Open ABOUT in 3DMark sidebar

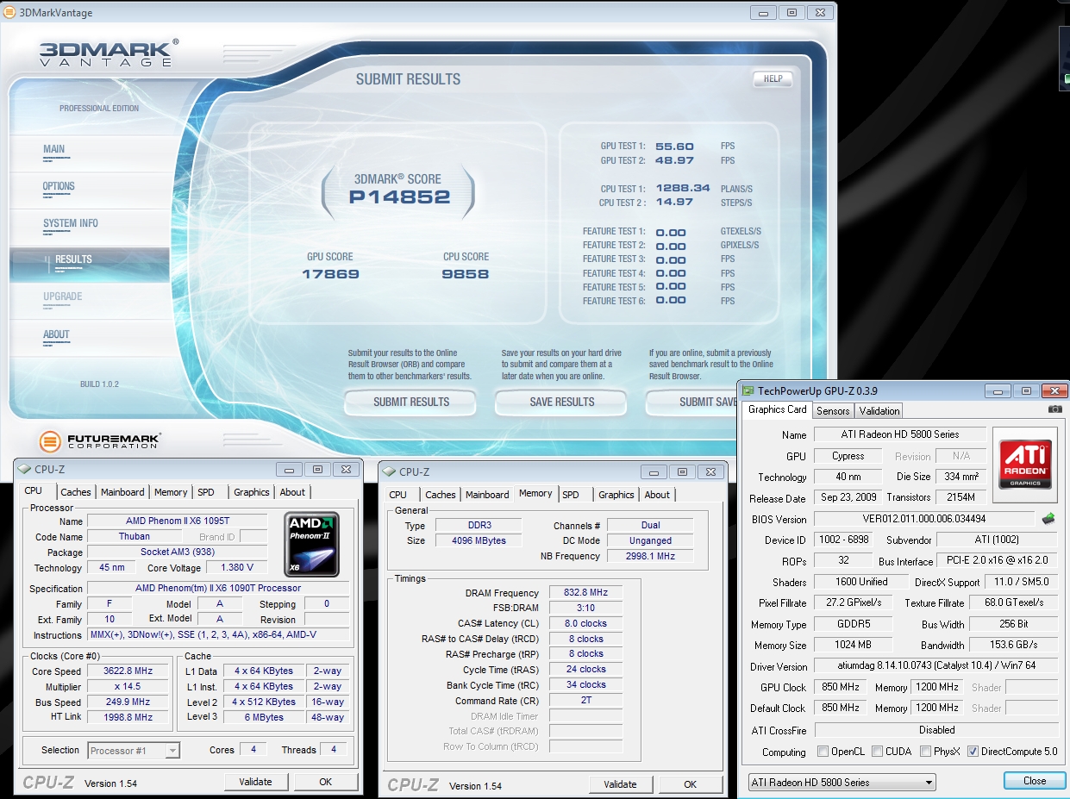(x=57, y=334)
